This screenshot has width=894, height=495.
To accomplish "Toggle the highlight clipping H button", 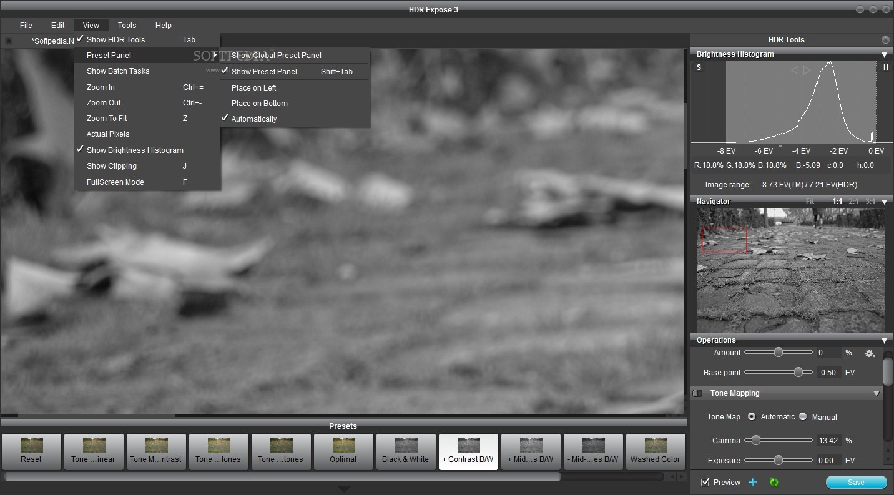I will coord(886,67).
